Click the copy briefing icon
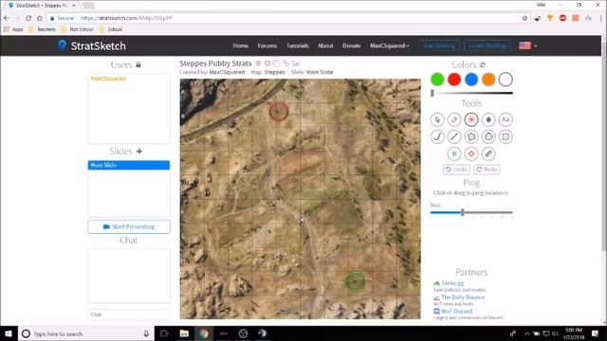Viewport: 607px width, 341px height. pyautogui.click(x=276, y=63)
